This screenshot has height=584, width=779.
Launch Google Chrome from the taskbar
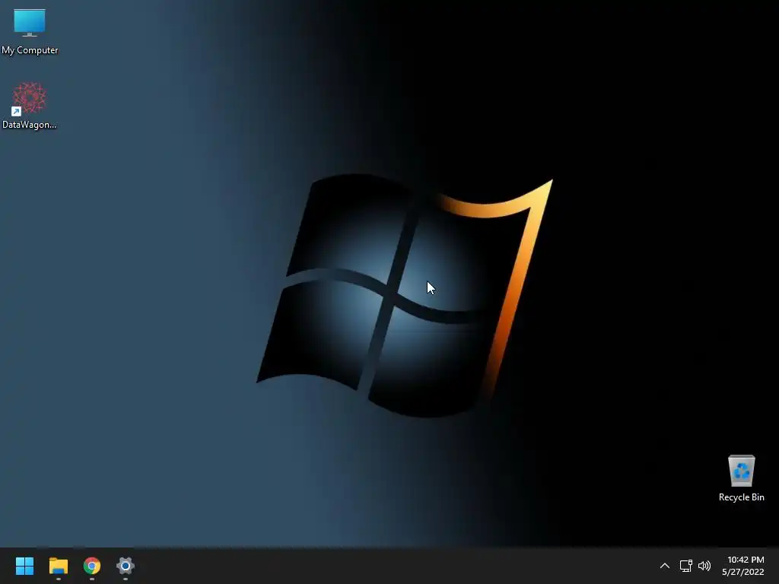[x=92, y=566]
